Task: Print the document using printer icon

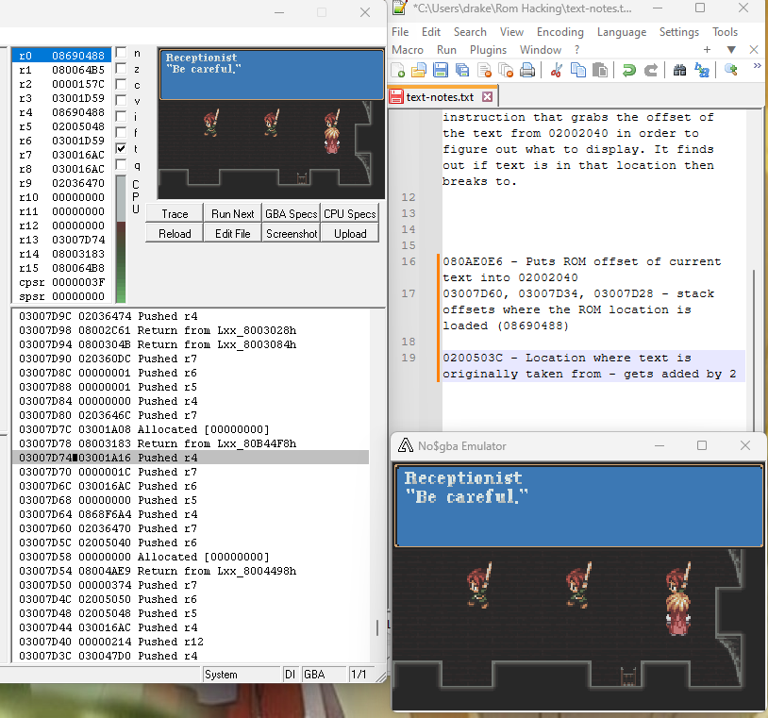Action: coord(527,71)
